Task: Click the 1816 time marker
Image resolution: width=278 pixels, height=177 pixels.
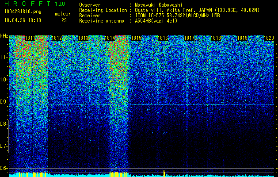Action: tap(163, 38)
